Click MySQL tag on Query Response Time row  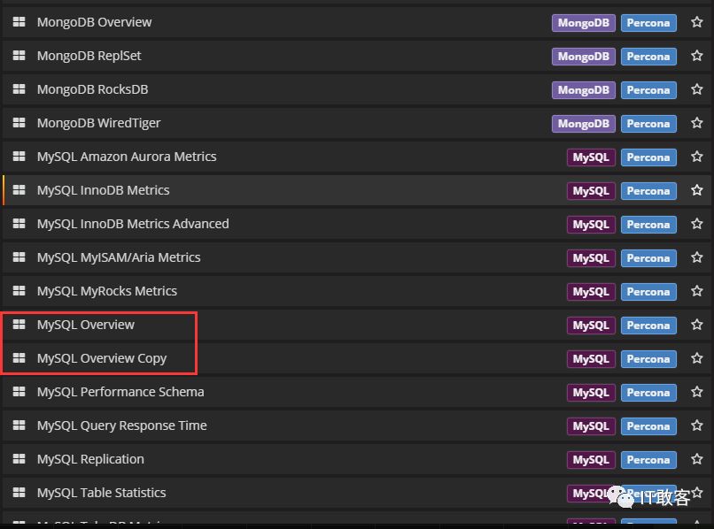point(591,426)
